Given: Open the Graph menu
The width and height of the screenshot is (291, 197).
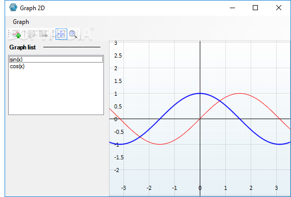Looking at the screenshot, I should tap(21, 22).
